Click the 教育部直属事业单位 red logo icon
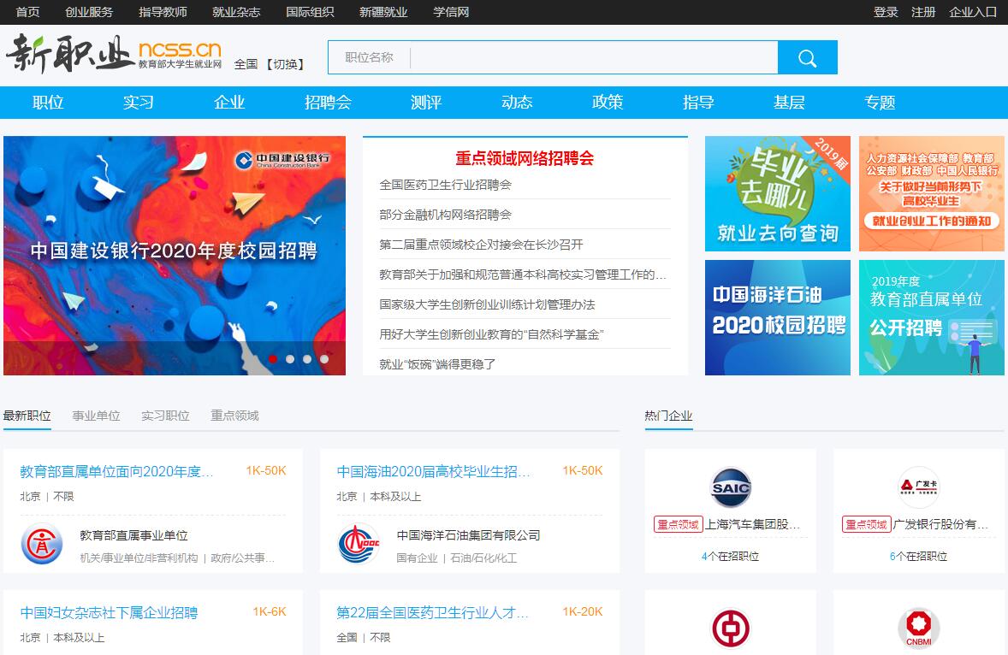The height and width of the screenshot is (655, 1008). coord(42,545)
